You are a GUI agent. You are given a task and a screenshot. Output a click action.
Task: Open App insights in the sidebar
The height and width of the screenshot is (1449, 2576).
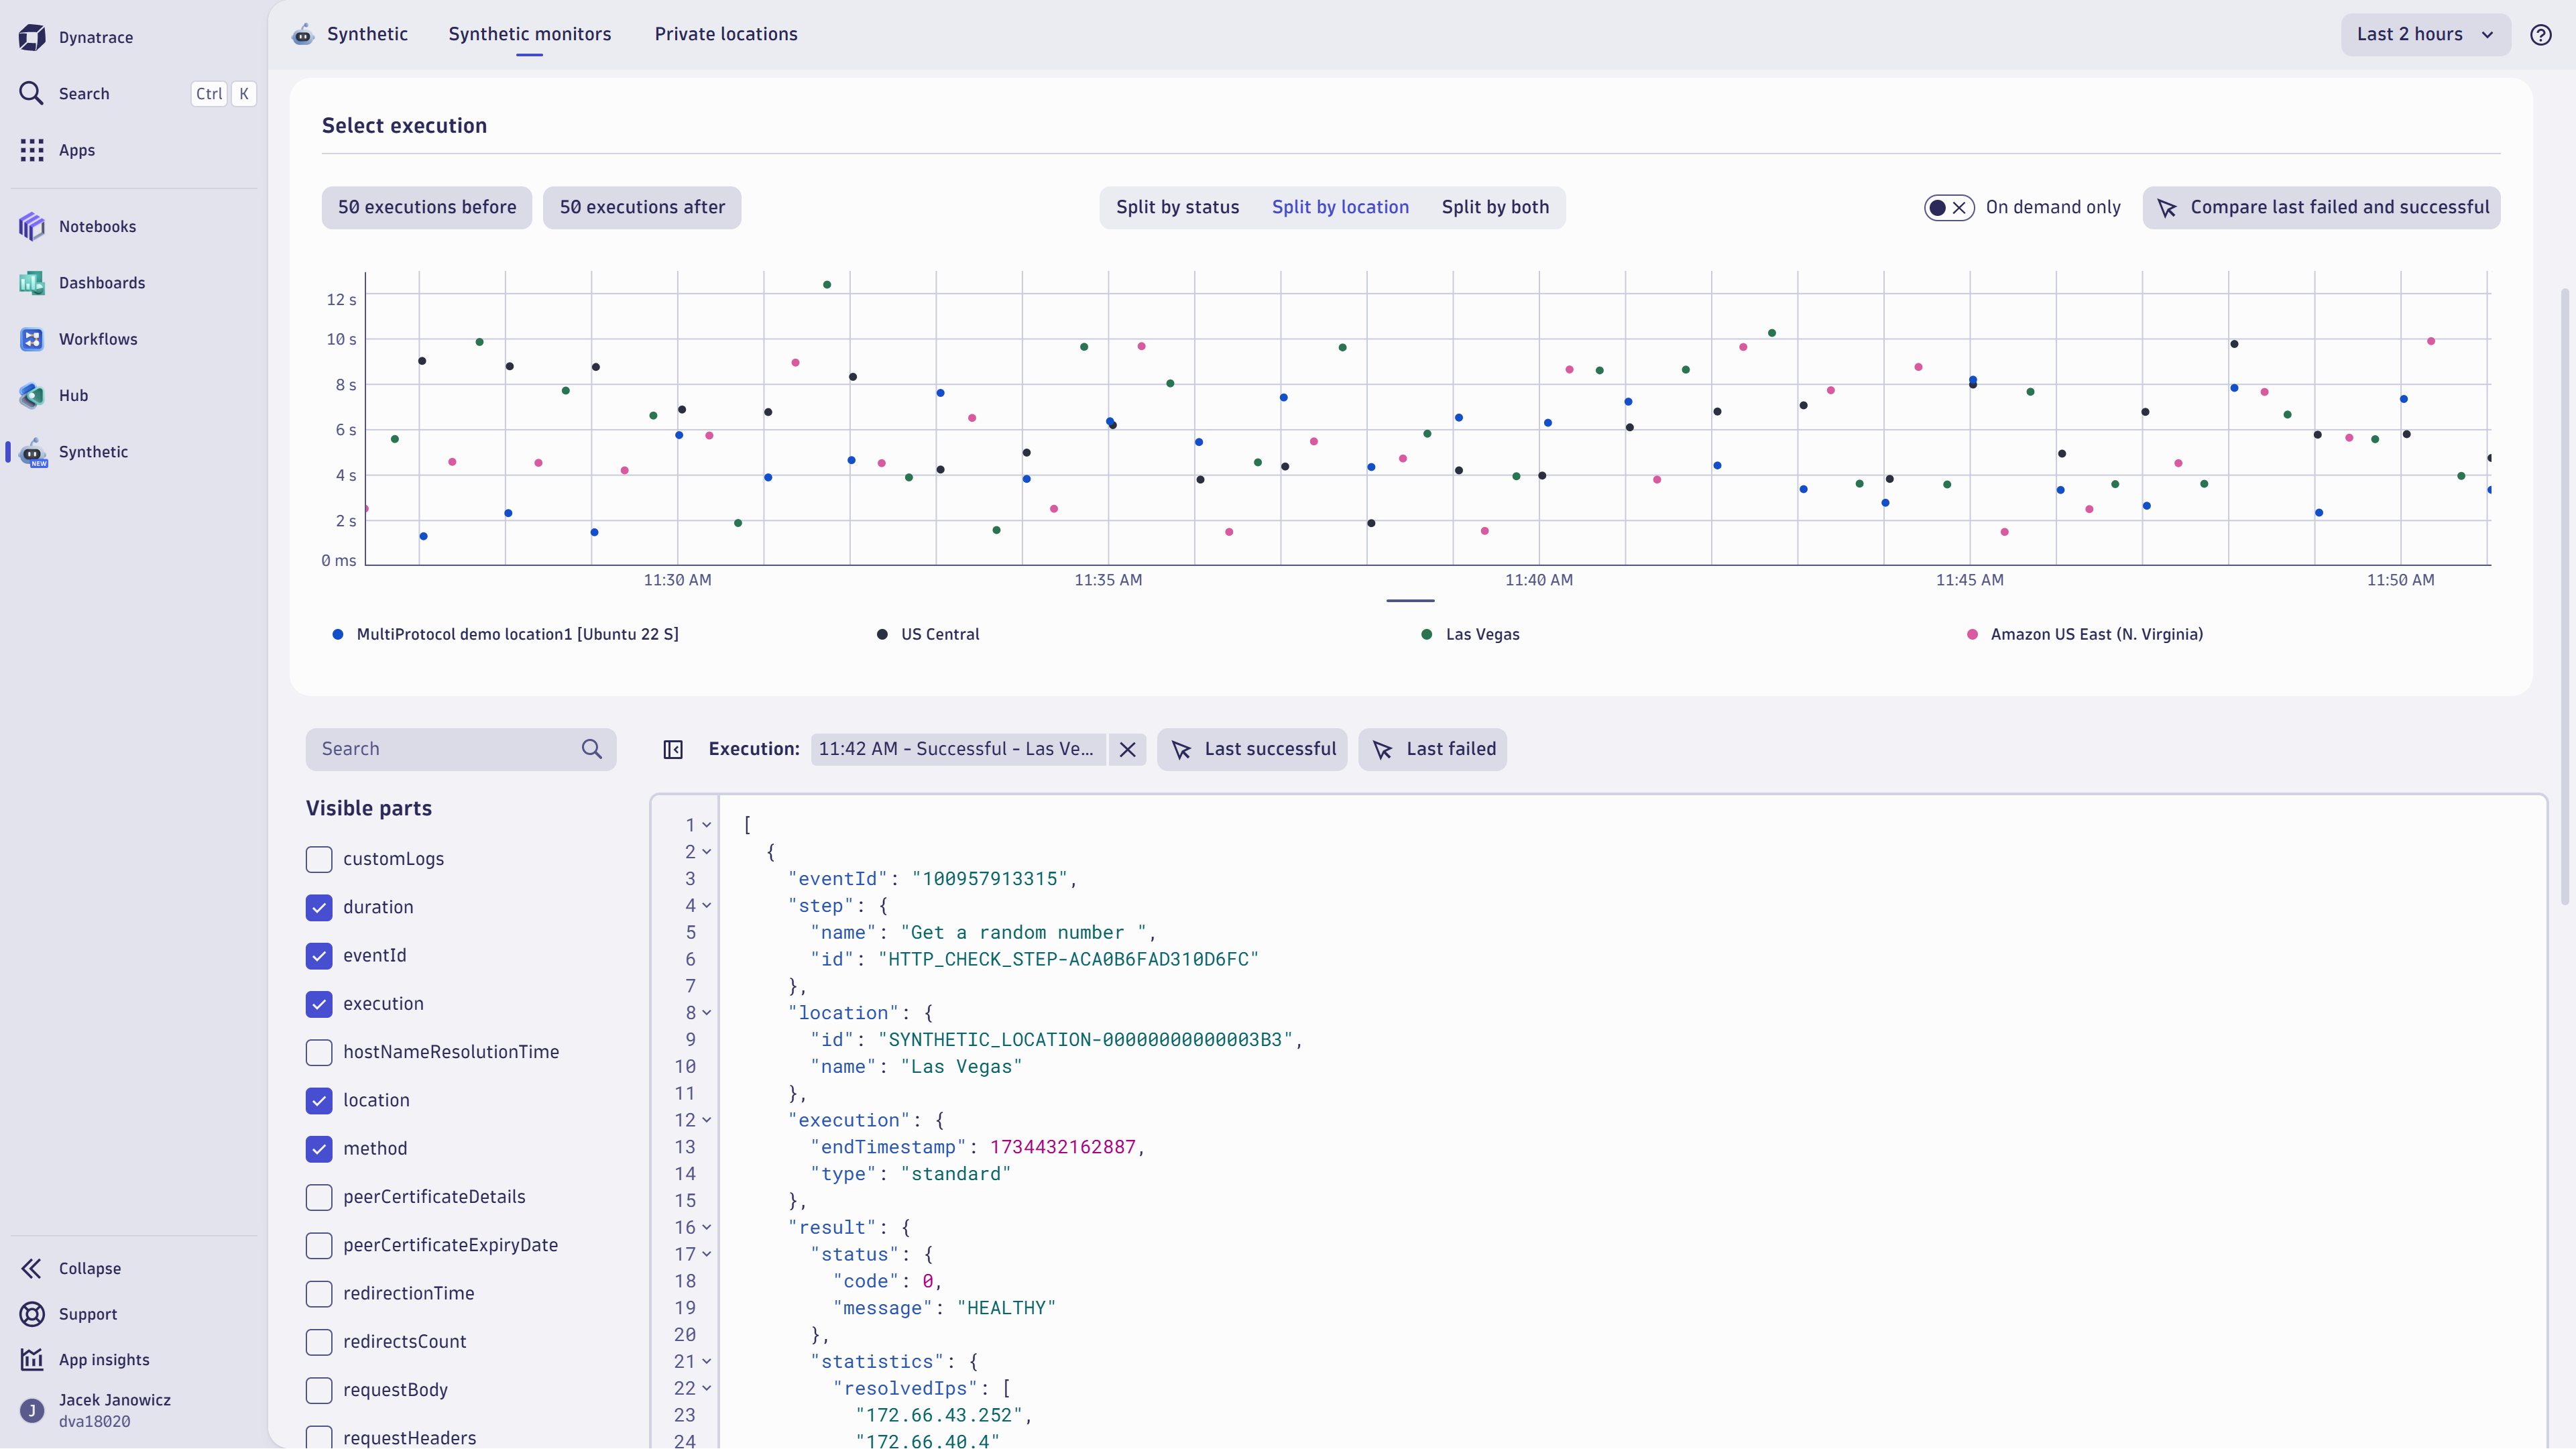click(103, 1359)
